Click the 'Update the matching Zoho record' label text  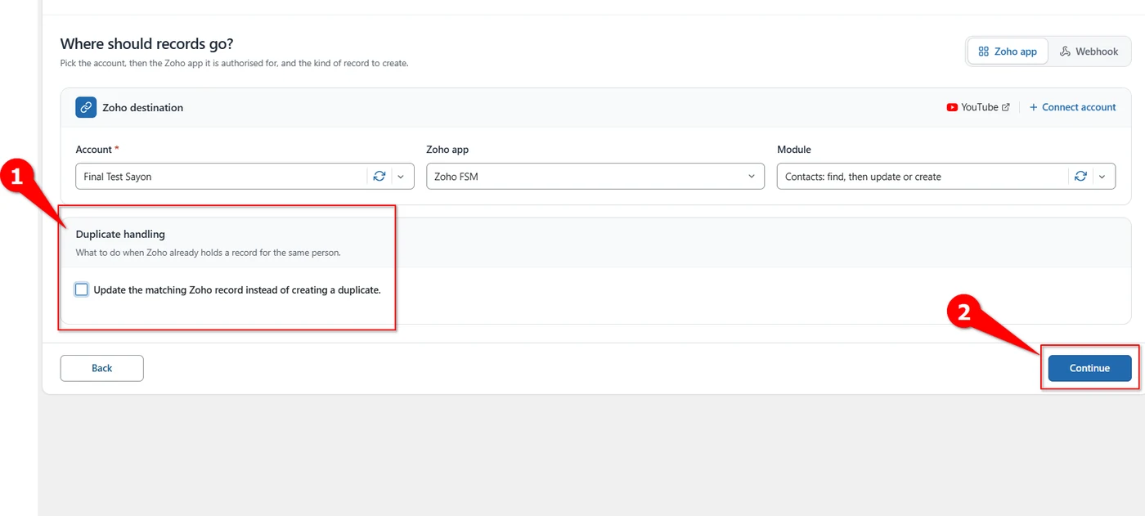(237, 289)
